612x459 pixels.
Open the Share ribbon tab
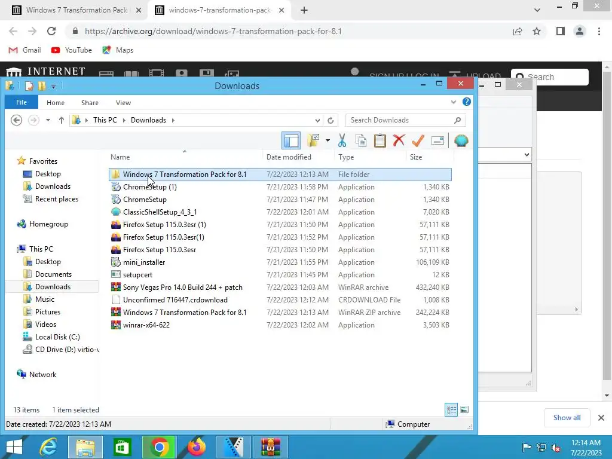(90, 103)
